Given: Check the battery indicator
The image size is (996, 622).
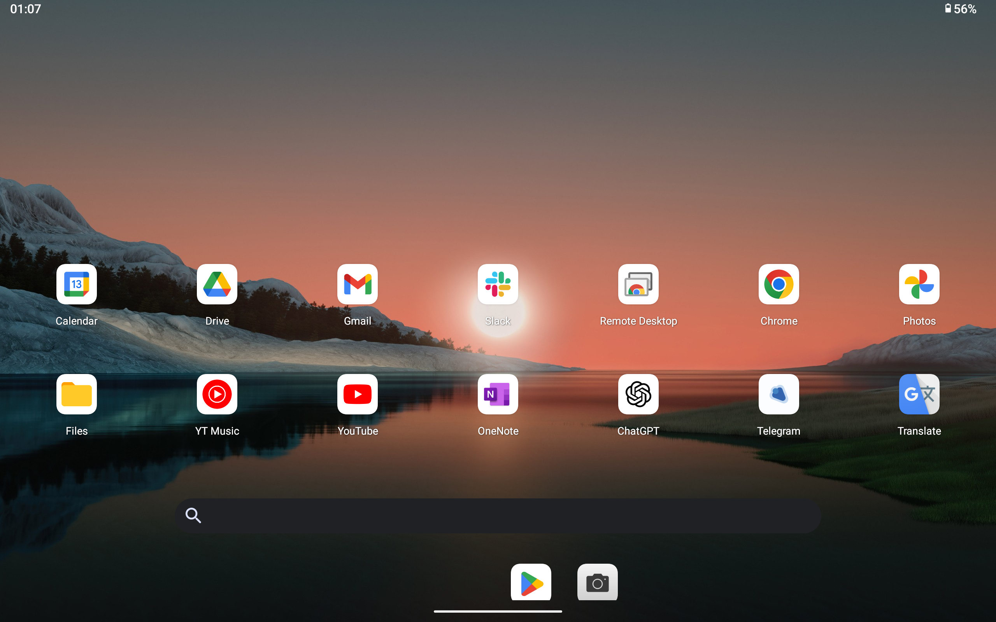Looking at the screenshot, I should click(961, 8).
